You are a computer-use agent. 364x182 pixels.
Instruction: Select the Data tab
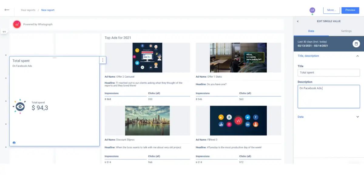pyautogui.click(x=311, y=31)
